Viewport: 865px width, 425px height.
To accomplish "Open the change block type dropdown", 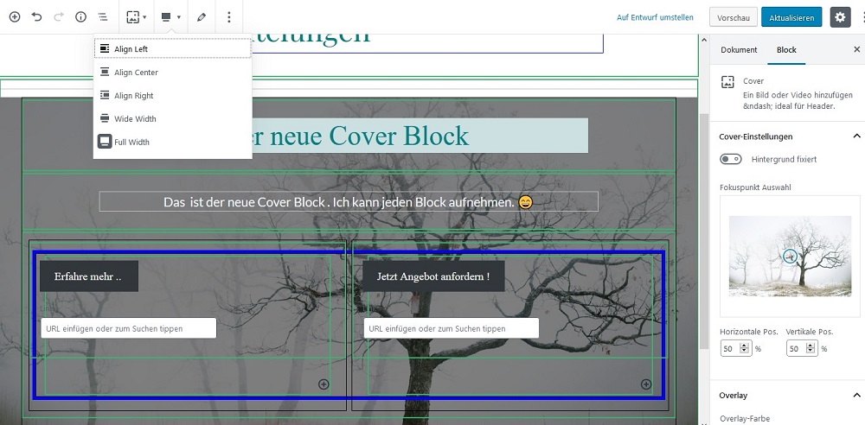I will [136, 17].
